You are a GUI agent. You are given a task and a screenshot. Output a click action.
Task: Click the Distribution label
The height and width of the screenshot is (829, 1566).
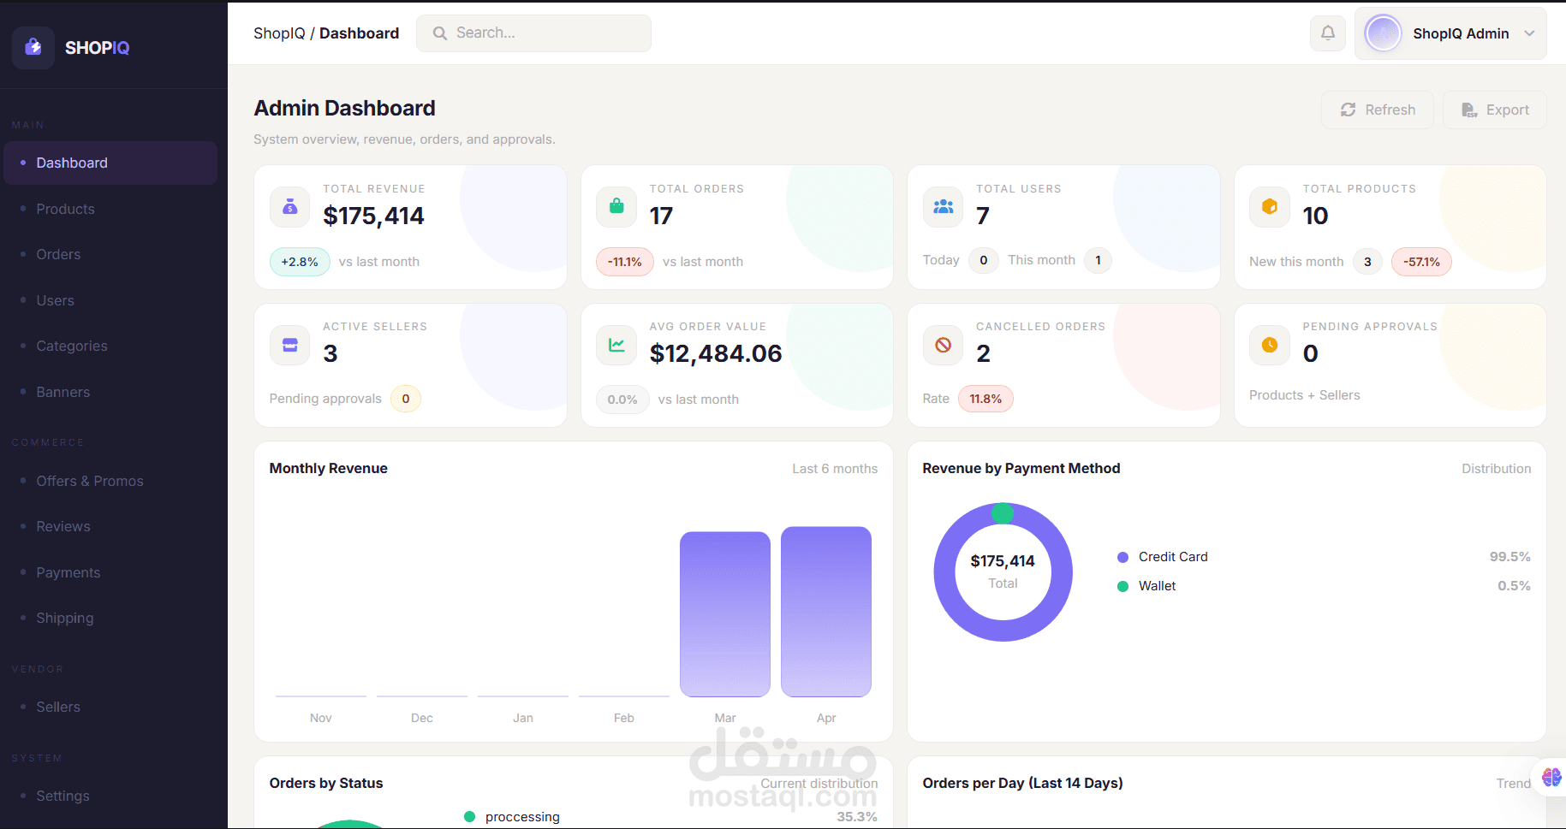(x=1496, y=469)
